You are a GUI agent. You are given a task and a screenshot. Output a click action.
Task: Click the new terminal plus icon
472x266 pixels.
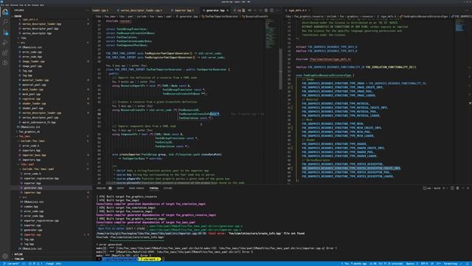click(x=444, y=188)
